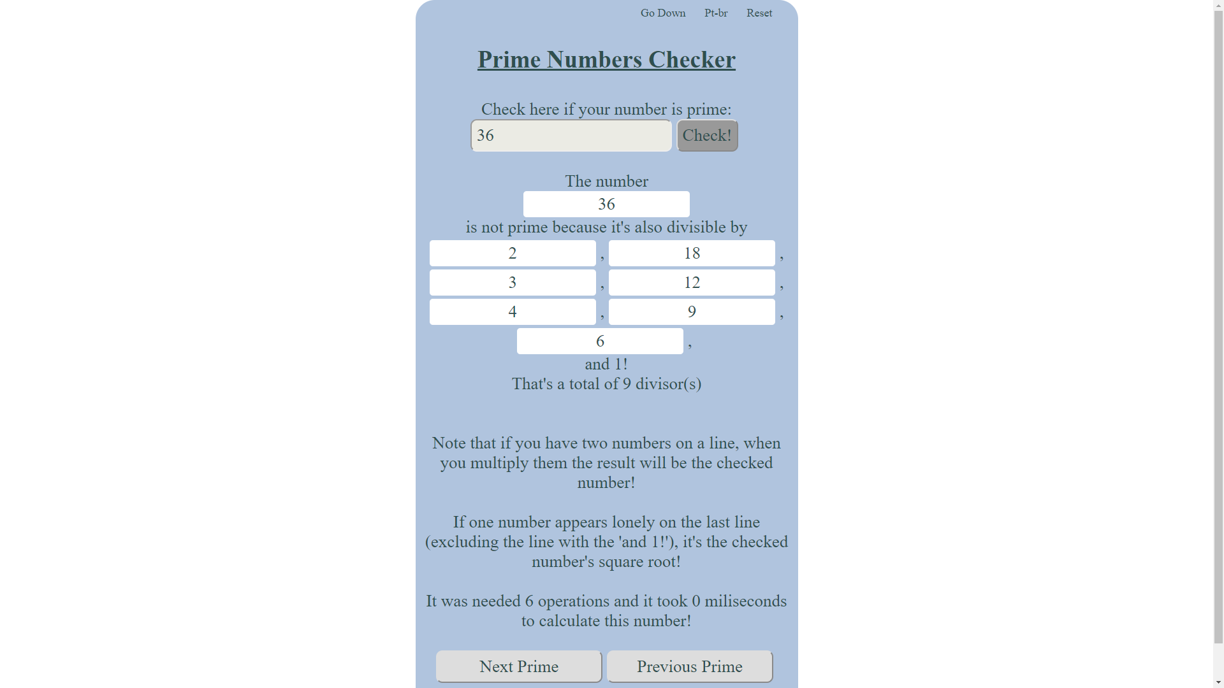Click the Next Prime button
1224x688 pixels.
point(519,666)
